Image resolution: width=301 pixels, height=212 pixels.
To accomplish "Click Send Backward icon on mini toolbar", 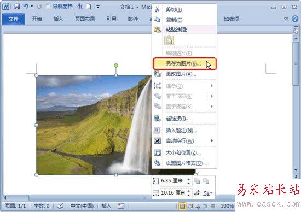I will [206, 181].
